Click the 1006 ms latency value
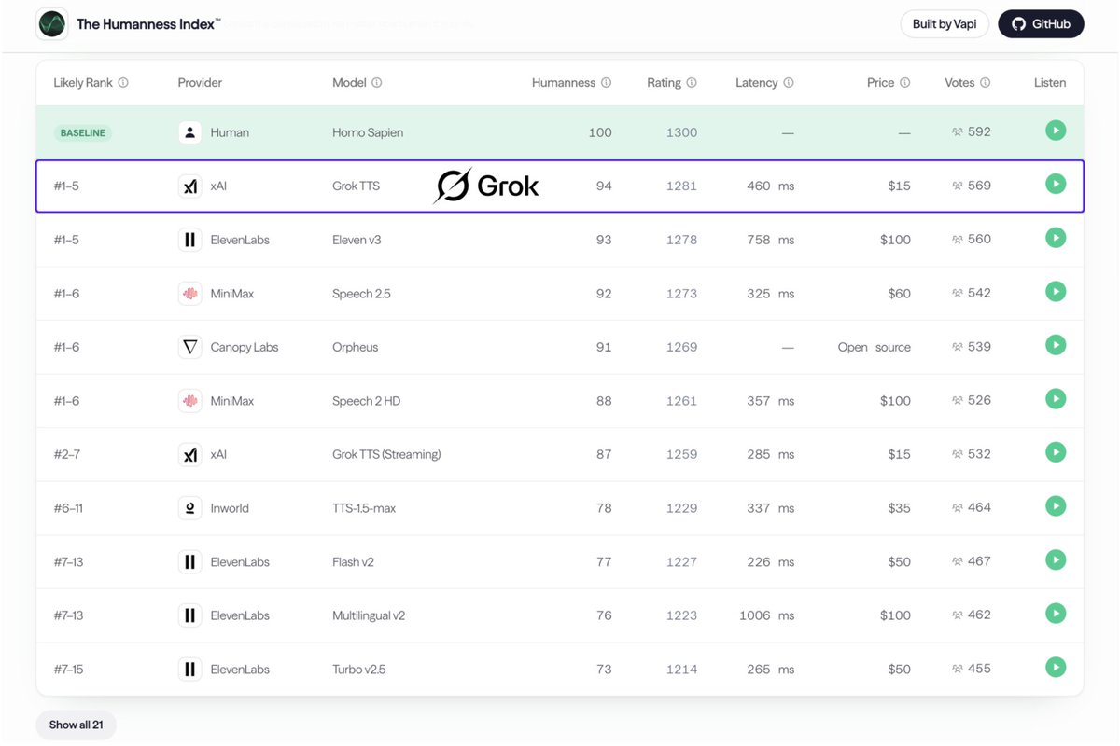Viewport: 1120px width, 746px height. tap(766, 615)
